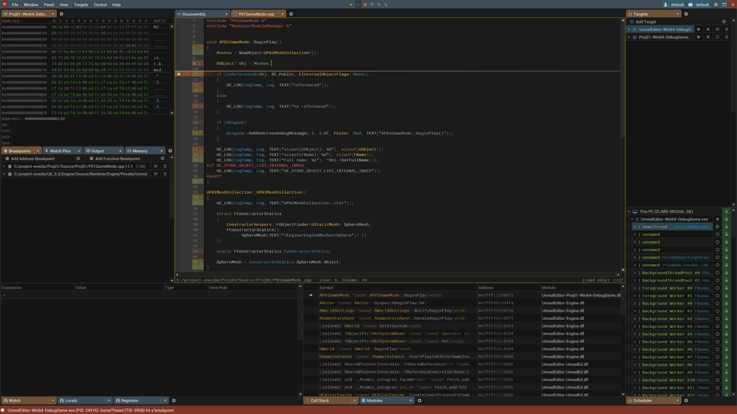Image resolution: width=737 pixels, height=414 pixels.
Task: Launch and step into UnrealEditor-Win64-DebugGame target
Action: coord(708,29)
